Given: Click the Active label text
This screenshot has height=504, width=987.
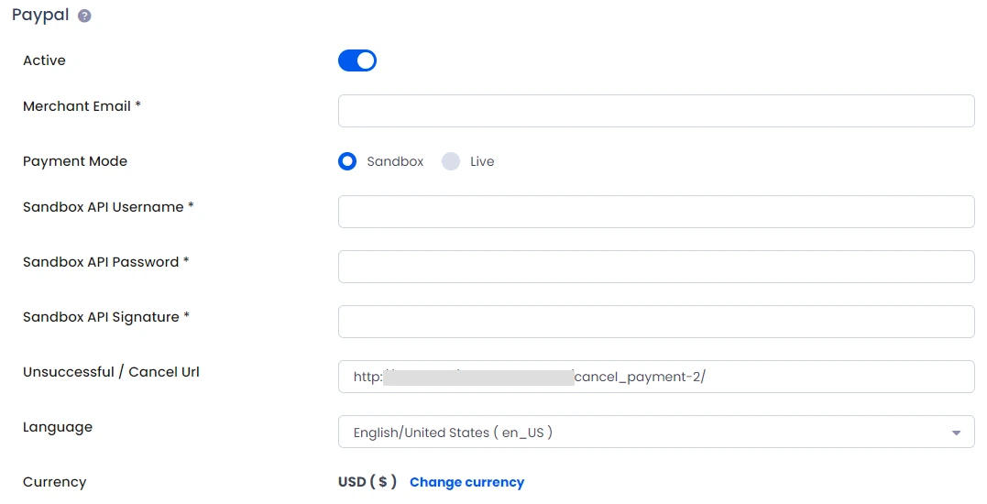Looking at the screenshot, I should [44, 60].
